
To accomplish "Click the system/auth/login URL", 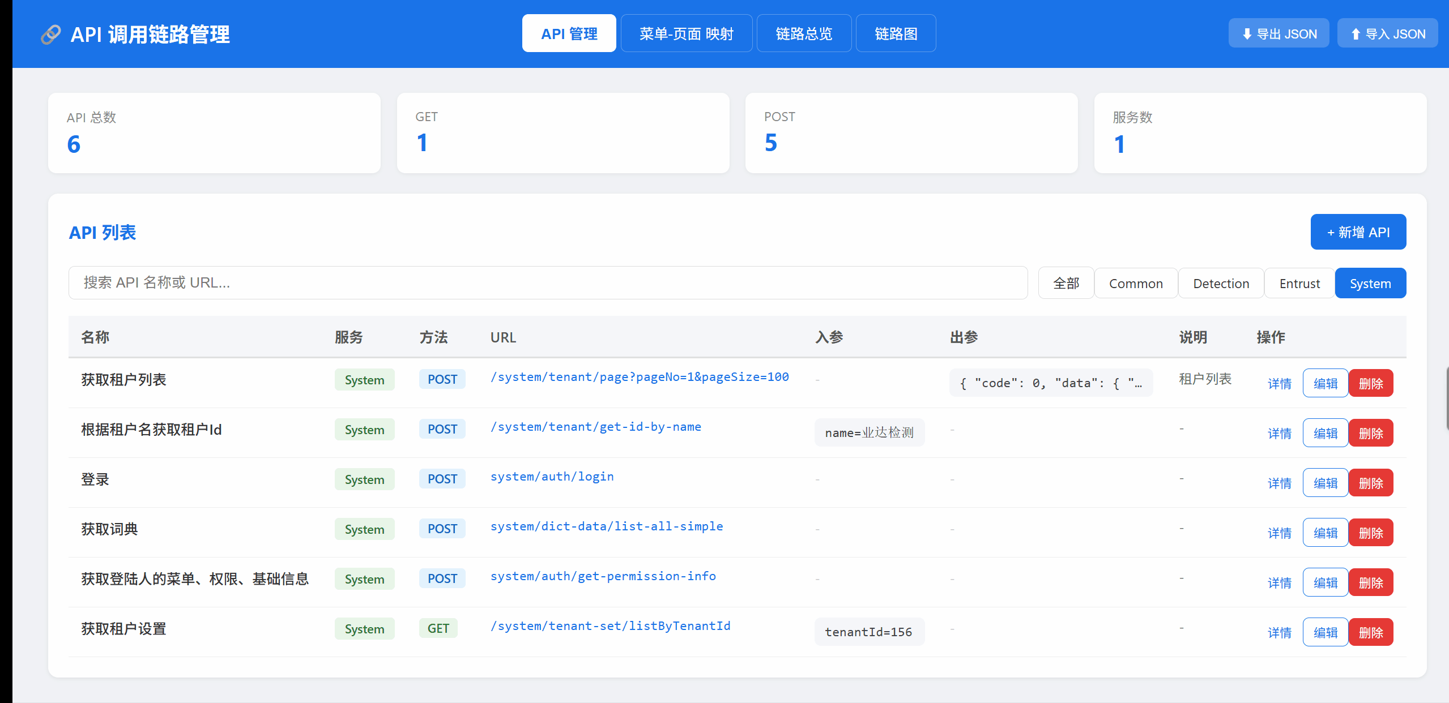I will [x=552, y=477].
